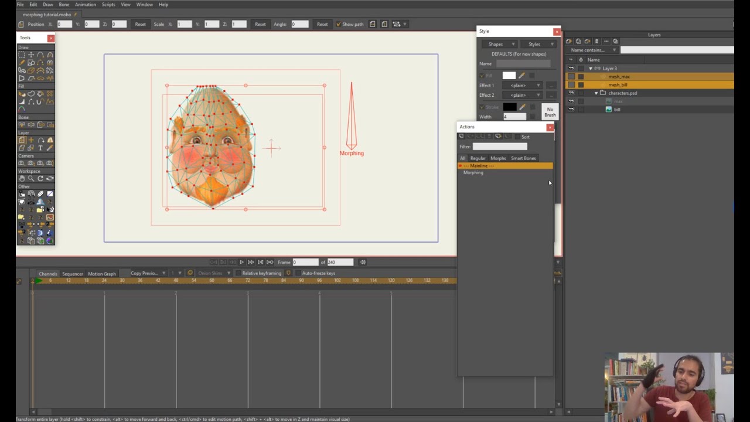The width and height of the screenshot is (750, 422).
Task: Select the Zoom magnifier workspace tool
Action: (31, 178)
